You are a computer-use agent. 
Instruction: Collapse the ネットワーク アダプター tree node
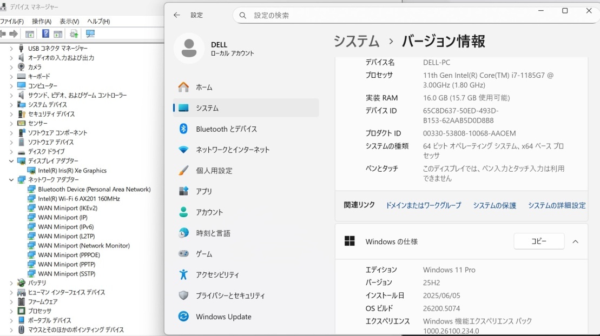coord(11,179)
